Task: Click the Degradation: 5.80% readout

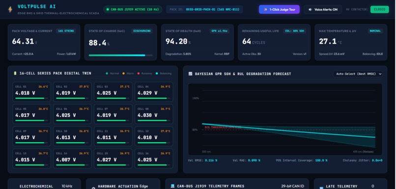Action: 178,54
